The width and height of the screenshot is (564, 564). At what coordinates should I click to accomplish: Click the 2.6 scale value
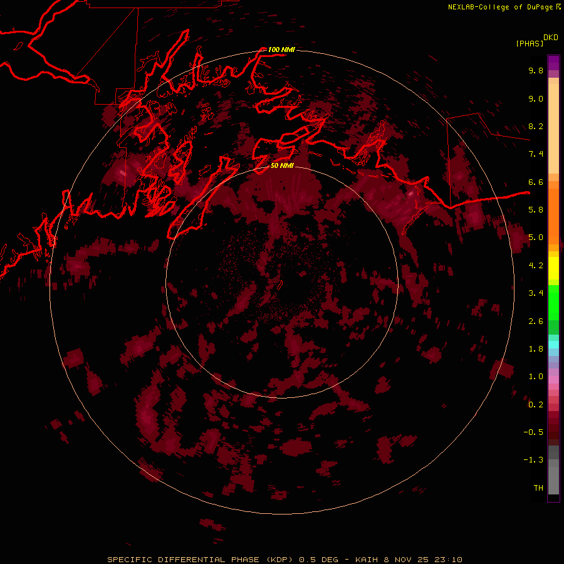click(x=536, y=321)
